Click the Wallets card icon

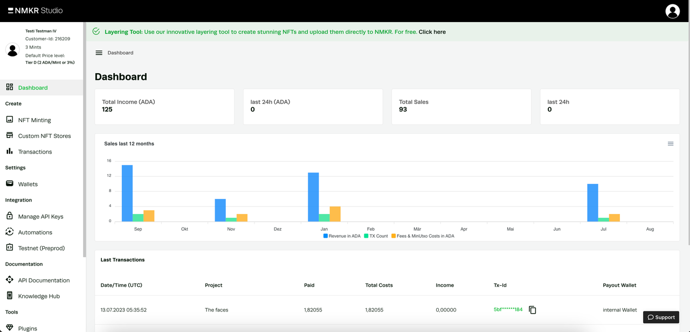[9, 184]
